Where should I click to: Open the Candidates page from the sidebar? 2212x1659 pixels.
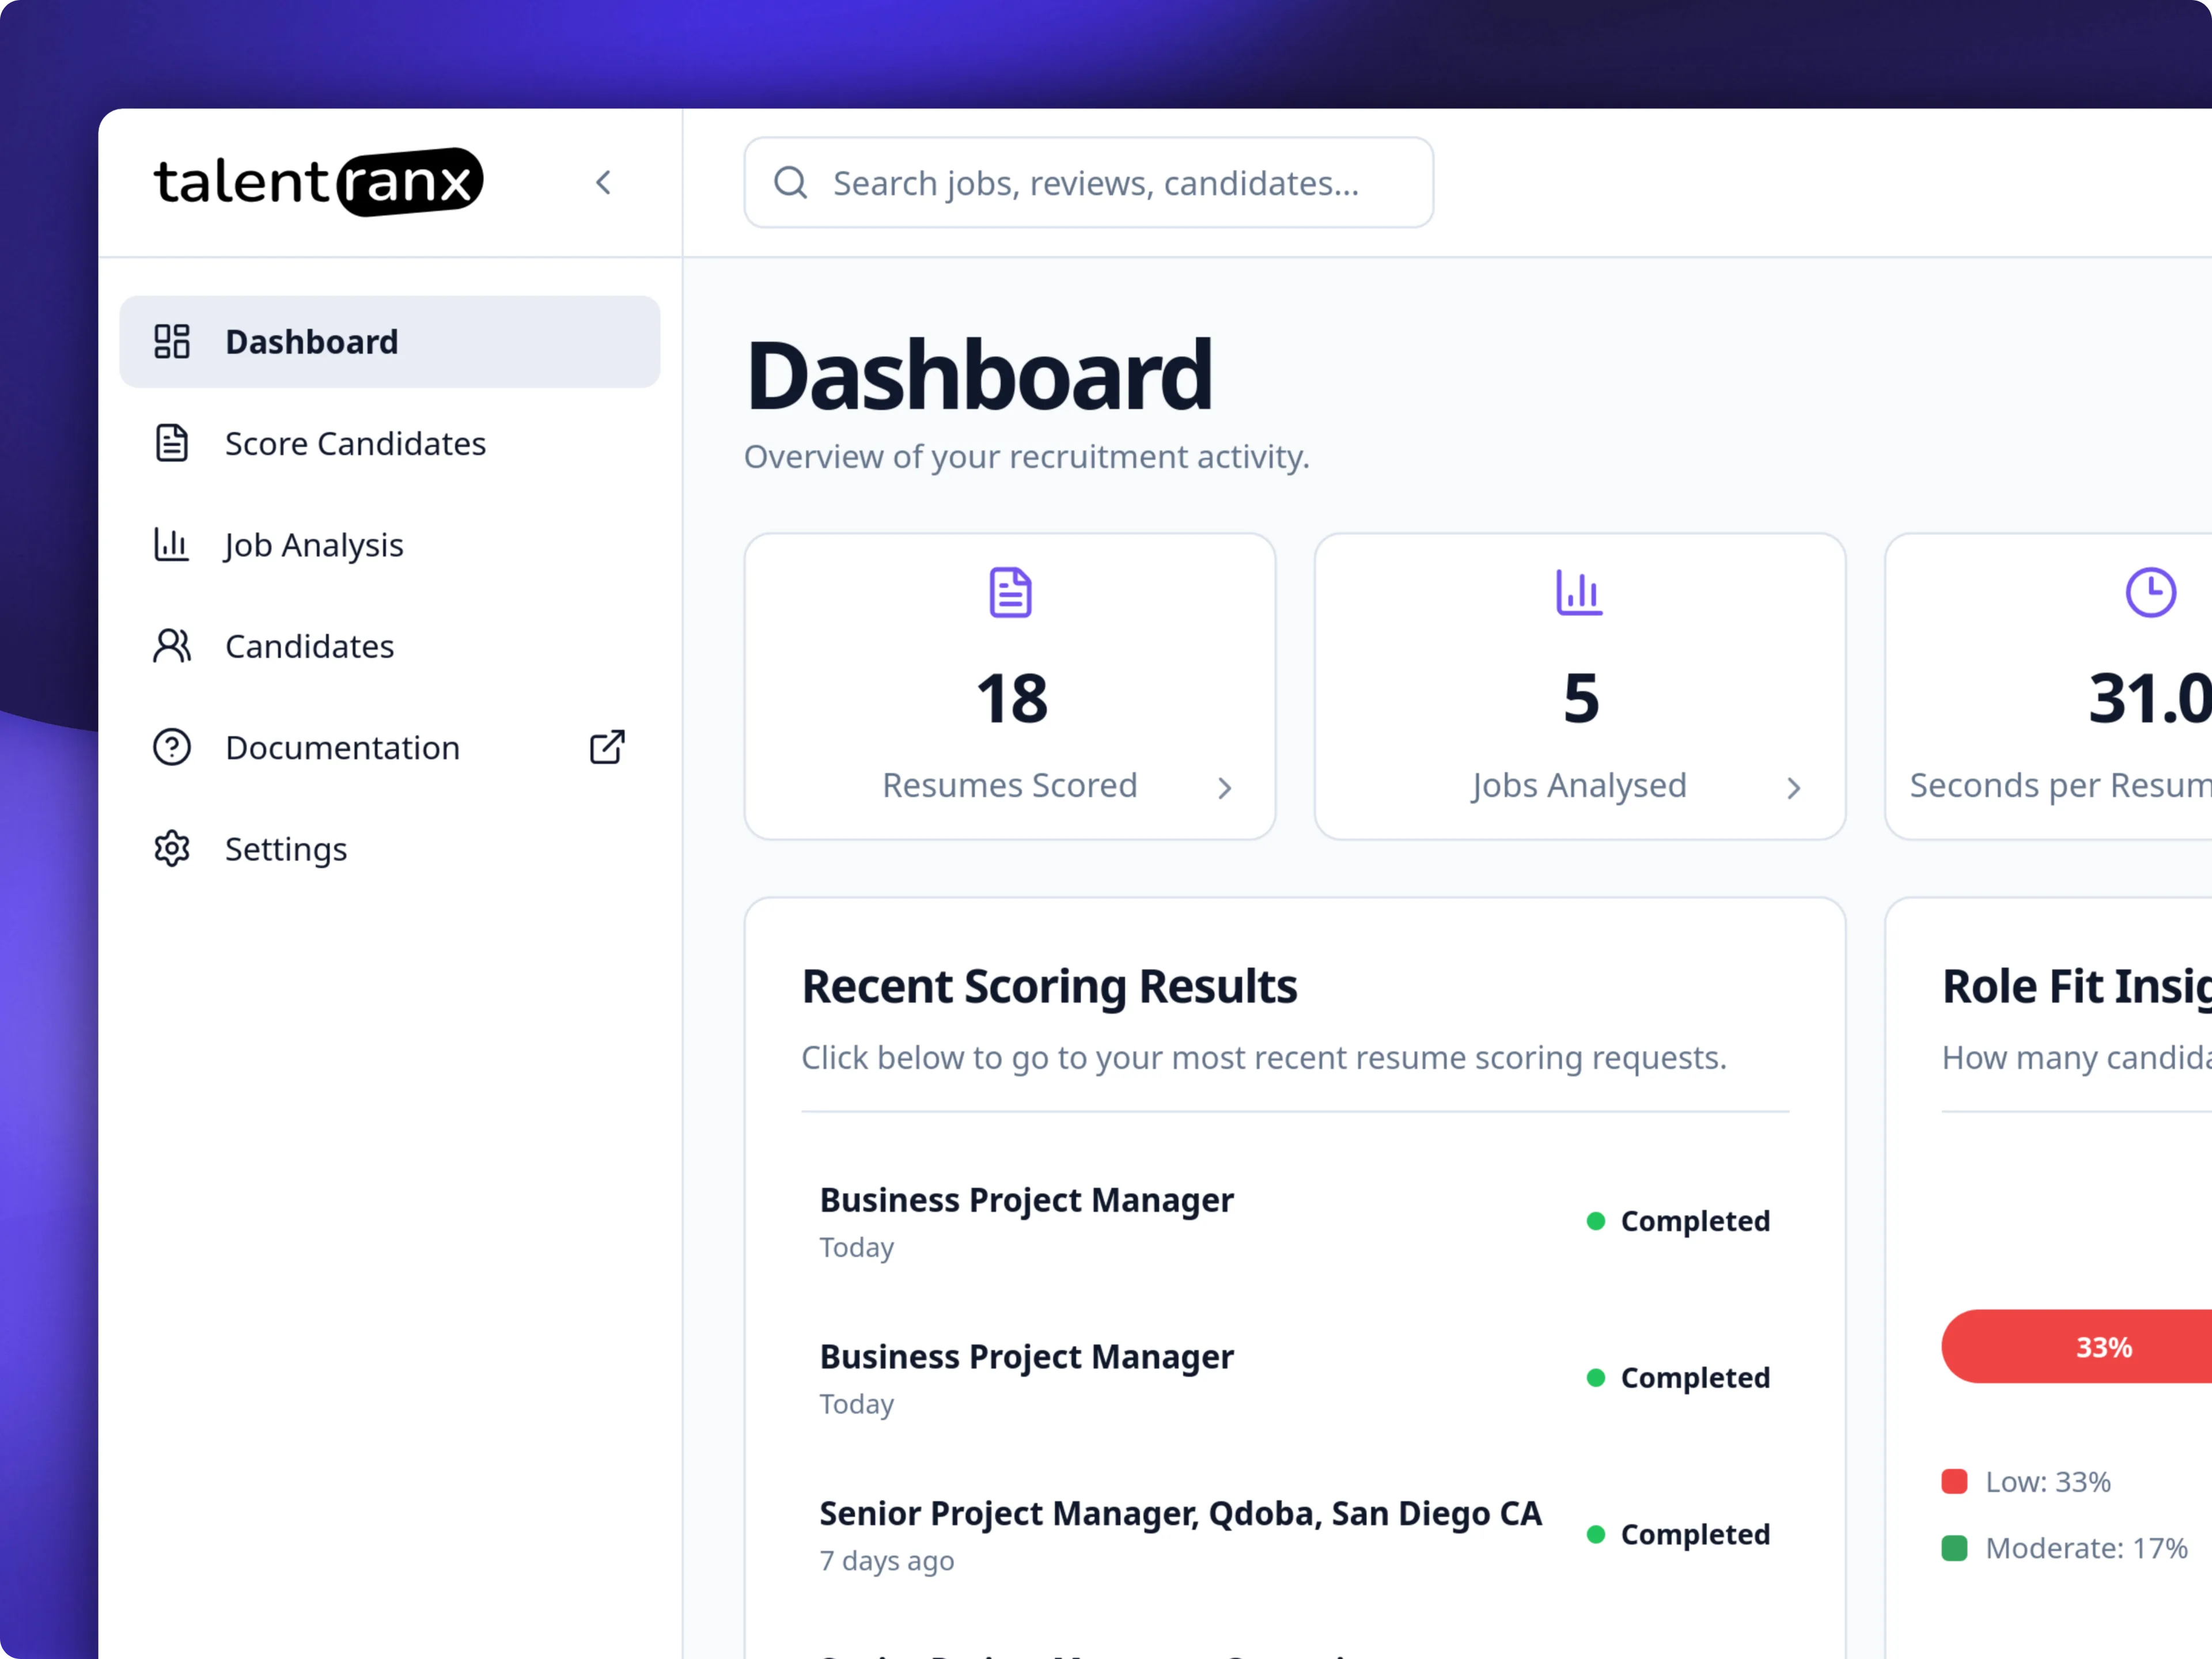pyautogui.click(x=390, y=646)
